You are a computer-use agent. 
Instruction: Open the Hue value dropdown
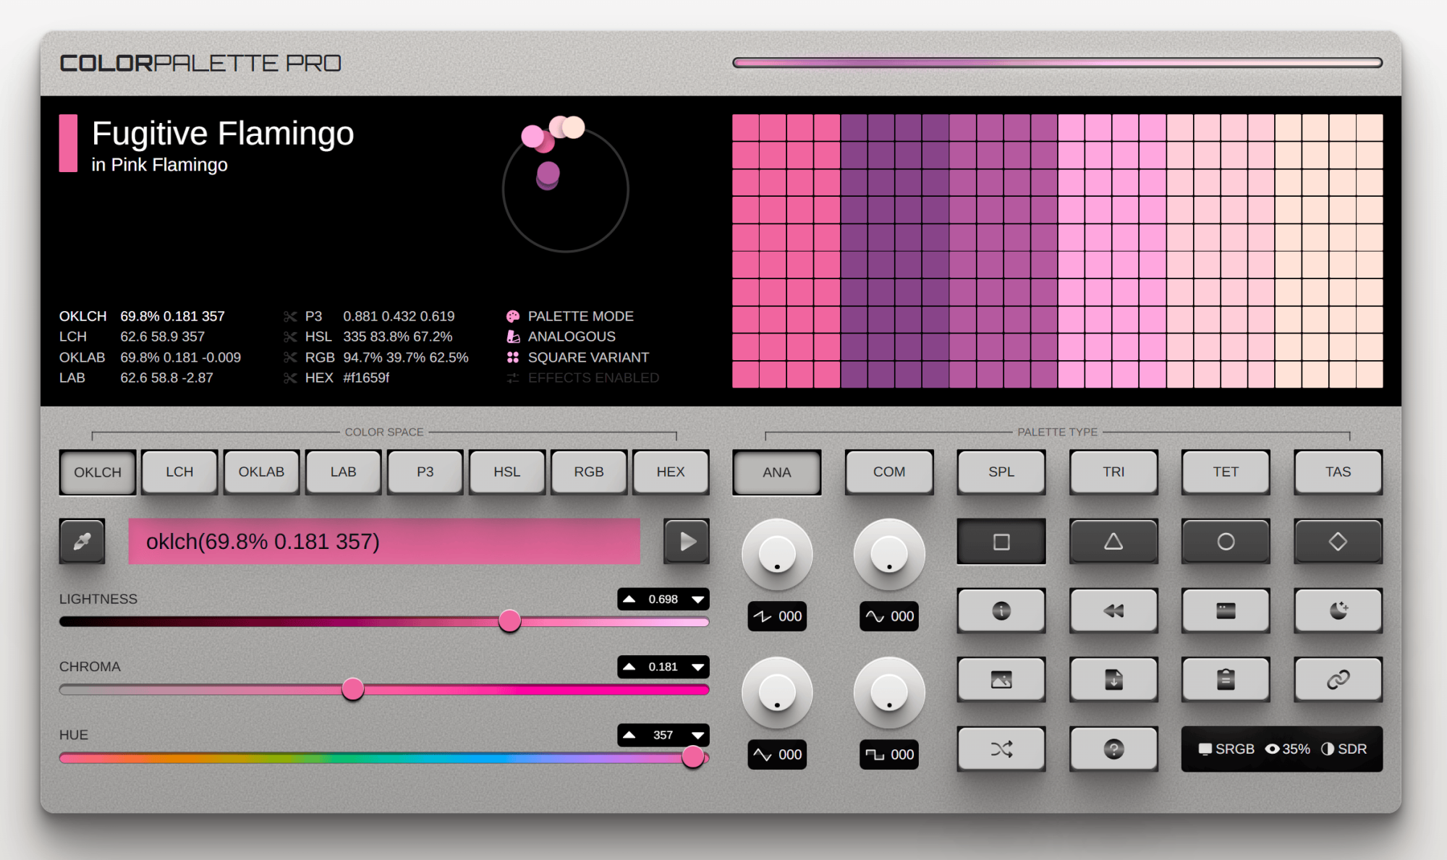point(697,735)
